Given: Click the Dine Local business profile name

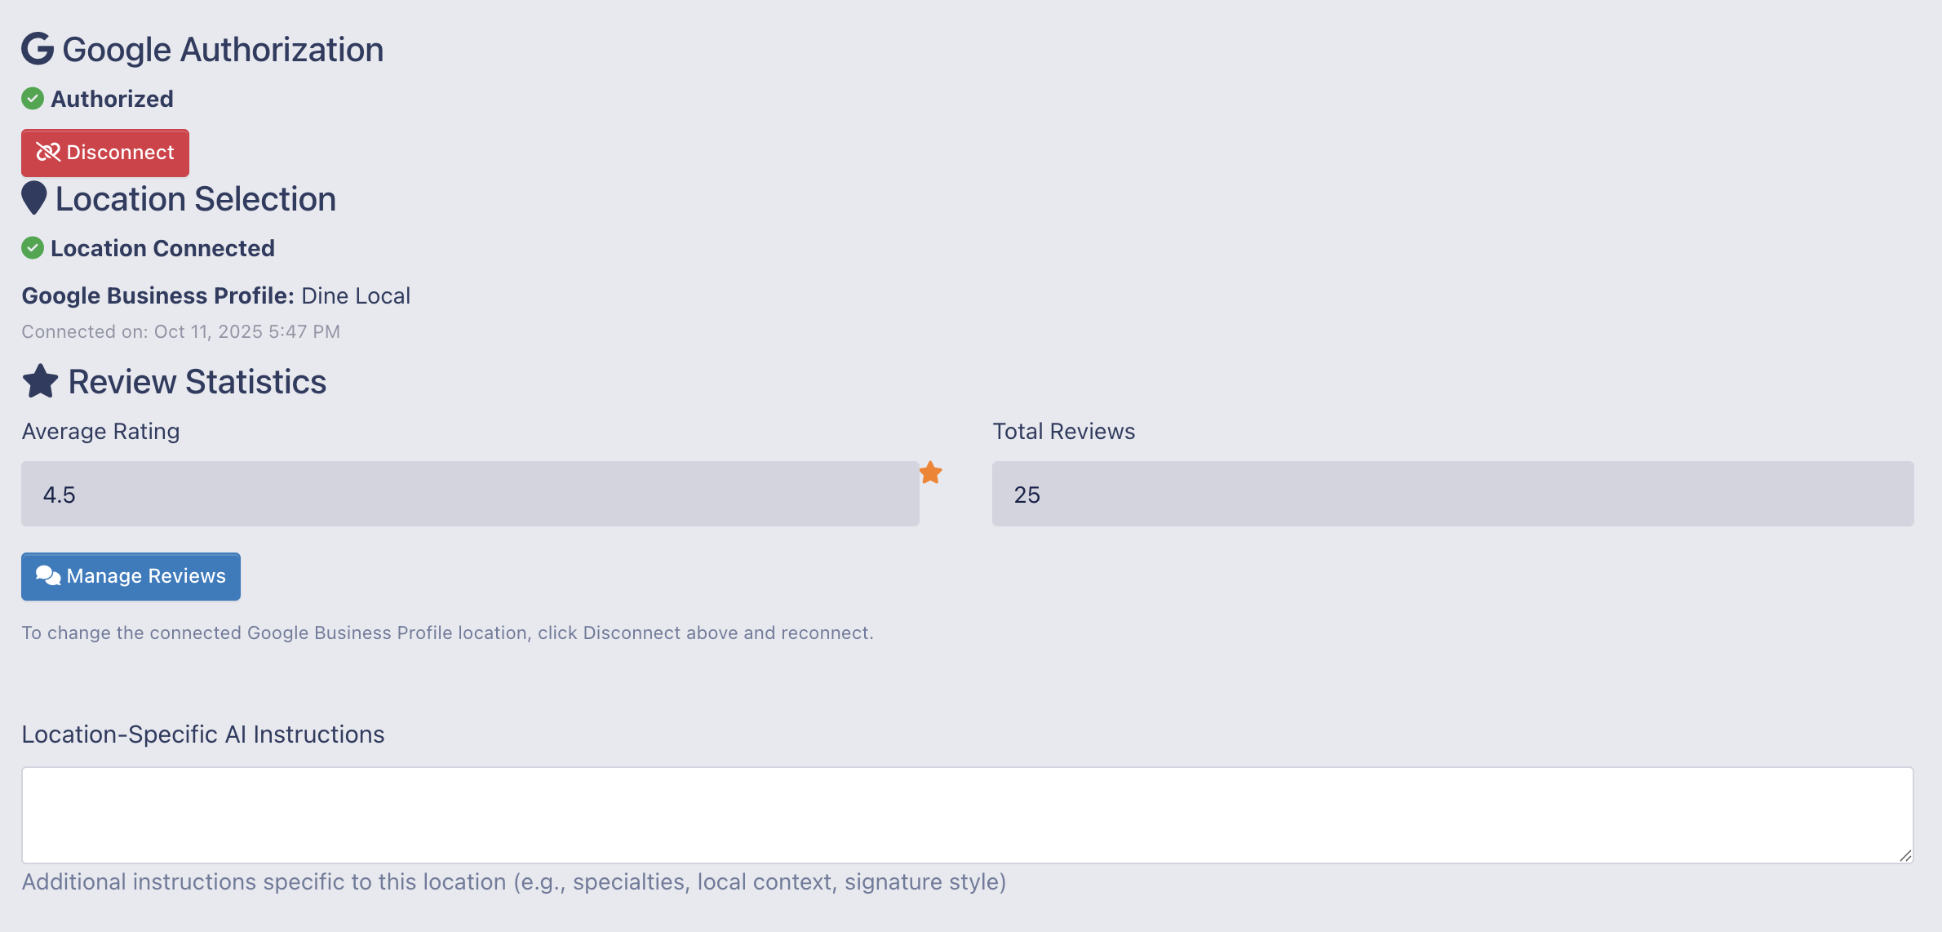Looking at the screenshot, I should click(356, 295).
